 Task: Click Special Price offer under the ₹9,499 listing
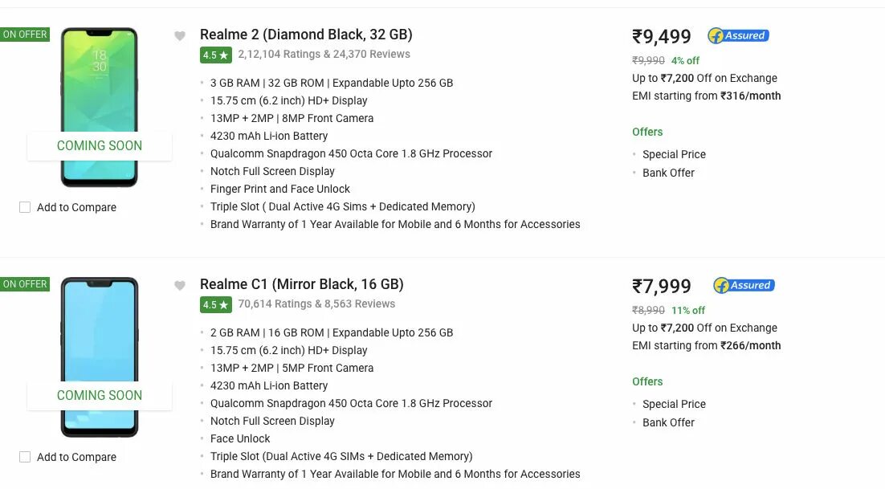674,154
